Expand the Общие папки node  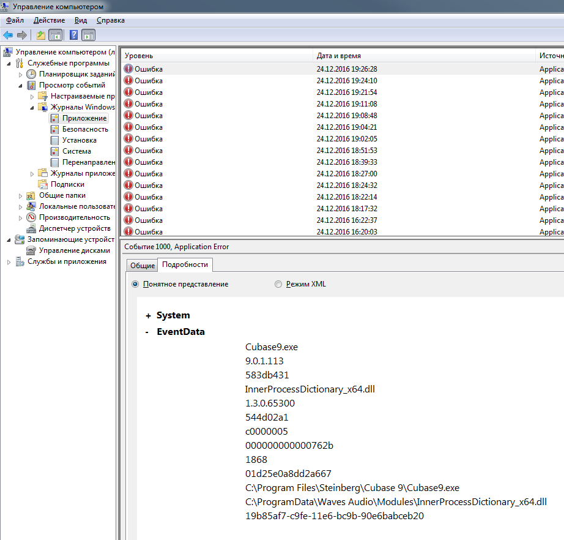tap(21, 196)
